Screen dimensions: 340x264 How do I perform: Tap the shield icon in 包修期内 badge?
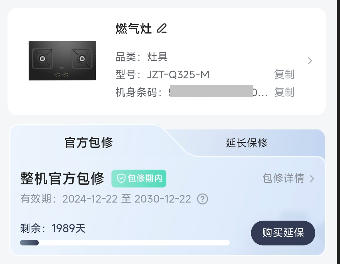pos(121,179)
